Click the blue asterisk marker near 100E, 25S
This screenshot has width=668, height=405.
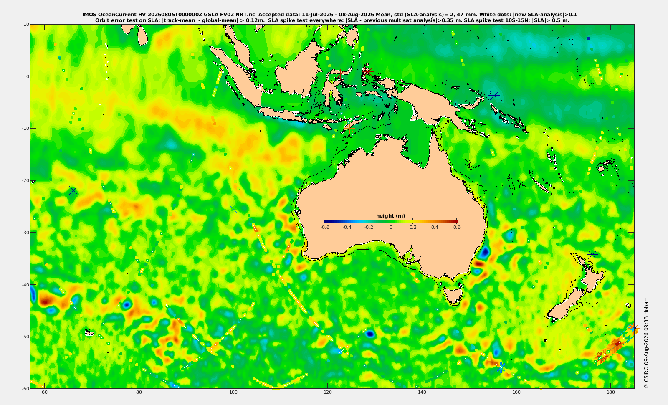coord(233,209)
